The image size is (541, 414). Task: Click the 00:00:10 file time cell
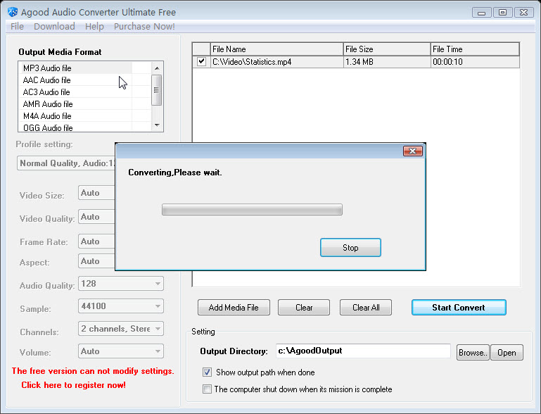click(x=475, y=62)
